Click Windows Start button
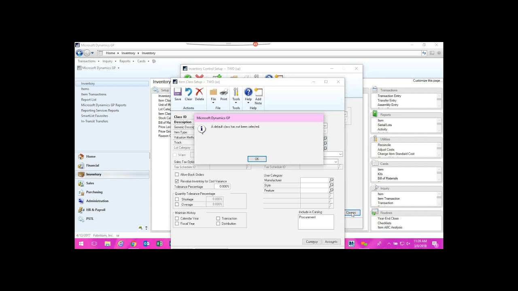 pyautogui.click(x=81, y=244)
